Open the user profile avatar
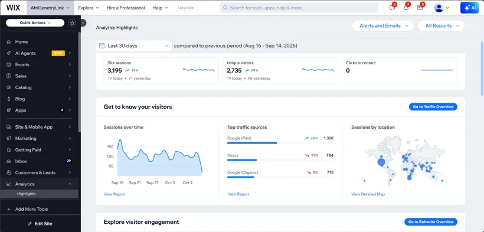The image size is (484, 232). (439, 8)
